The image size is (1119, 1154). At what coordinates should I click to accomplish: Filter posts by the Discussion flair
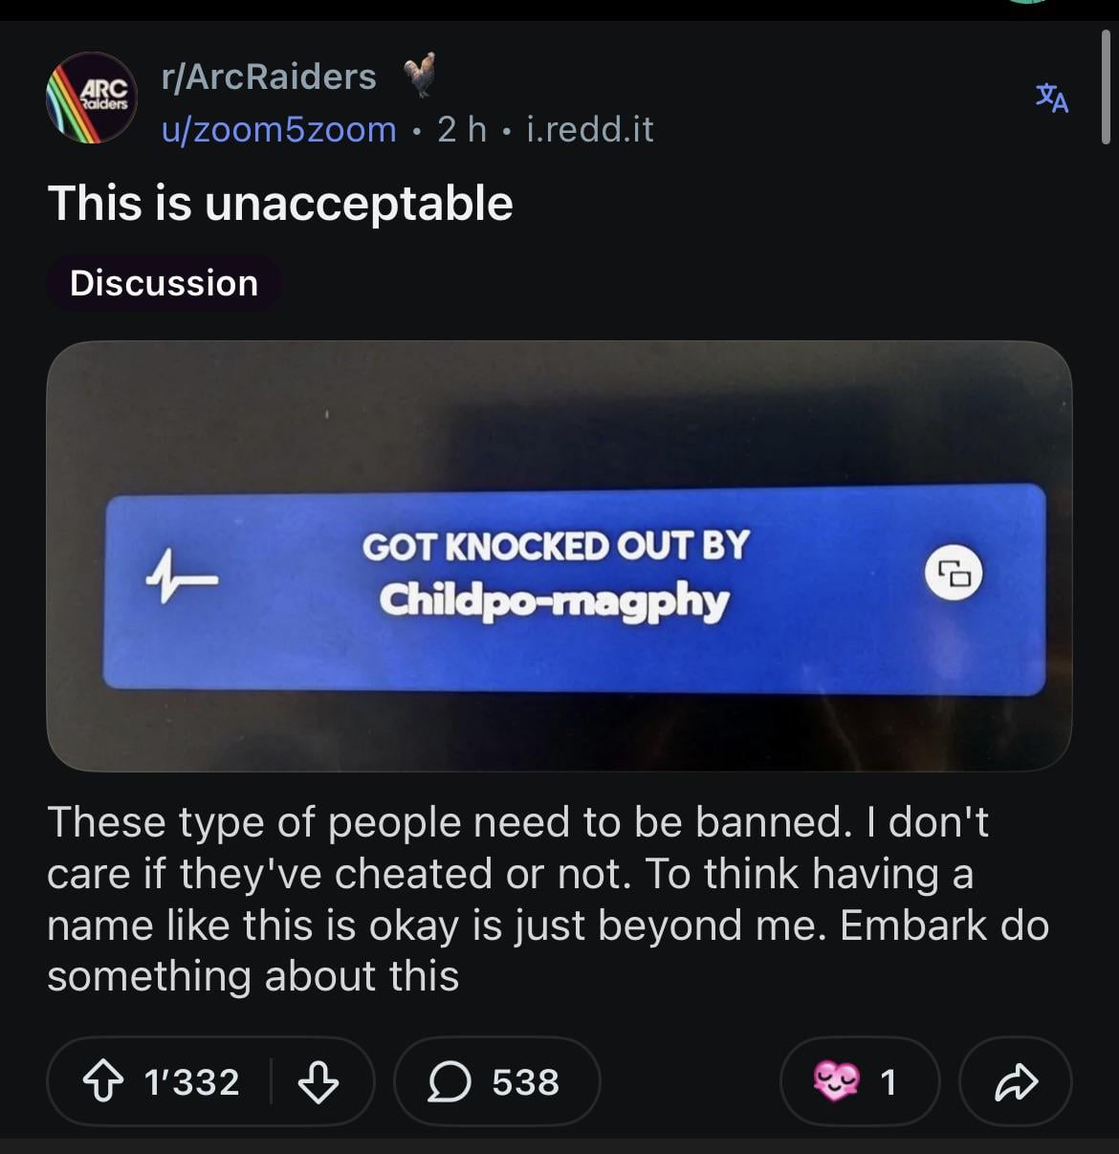[164, 283]
